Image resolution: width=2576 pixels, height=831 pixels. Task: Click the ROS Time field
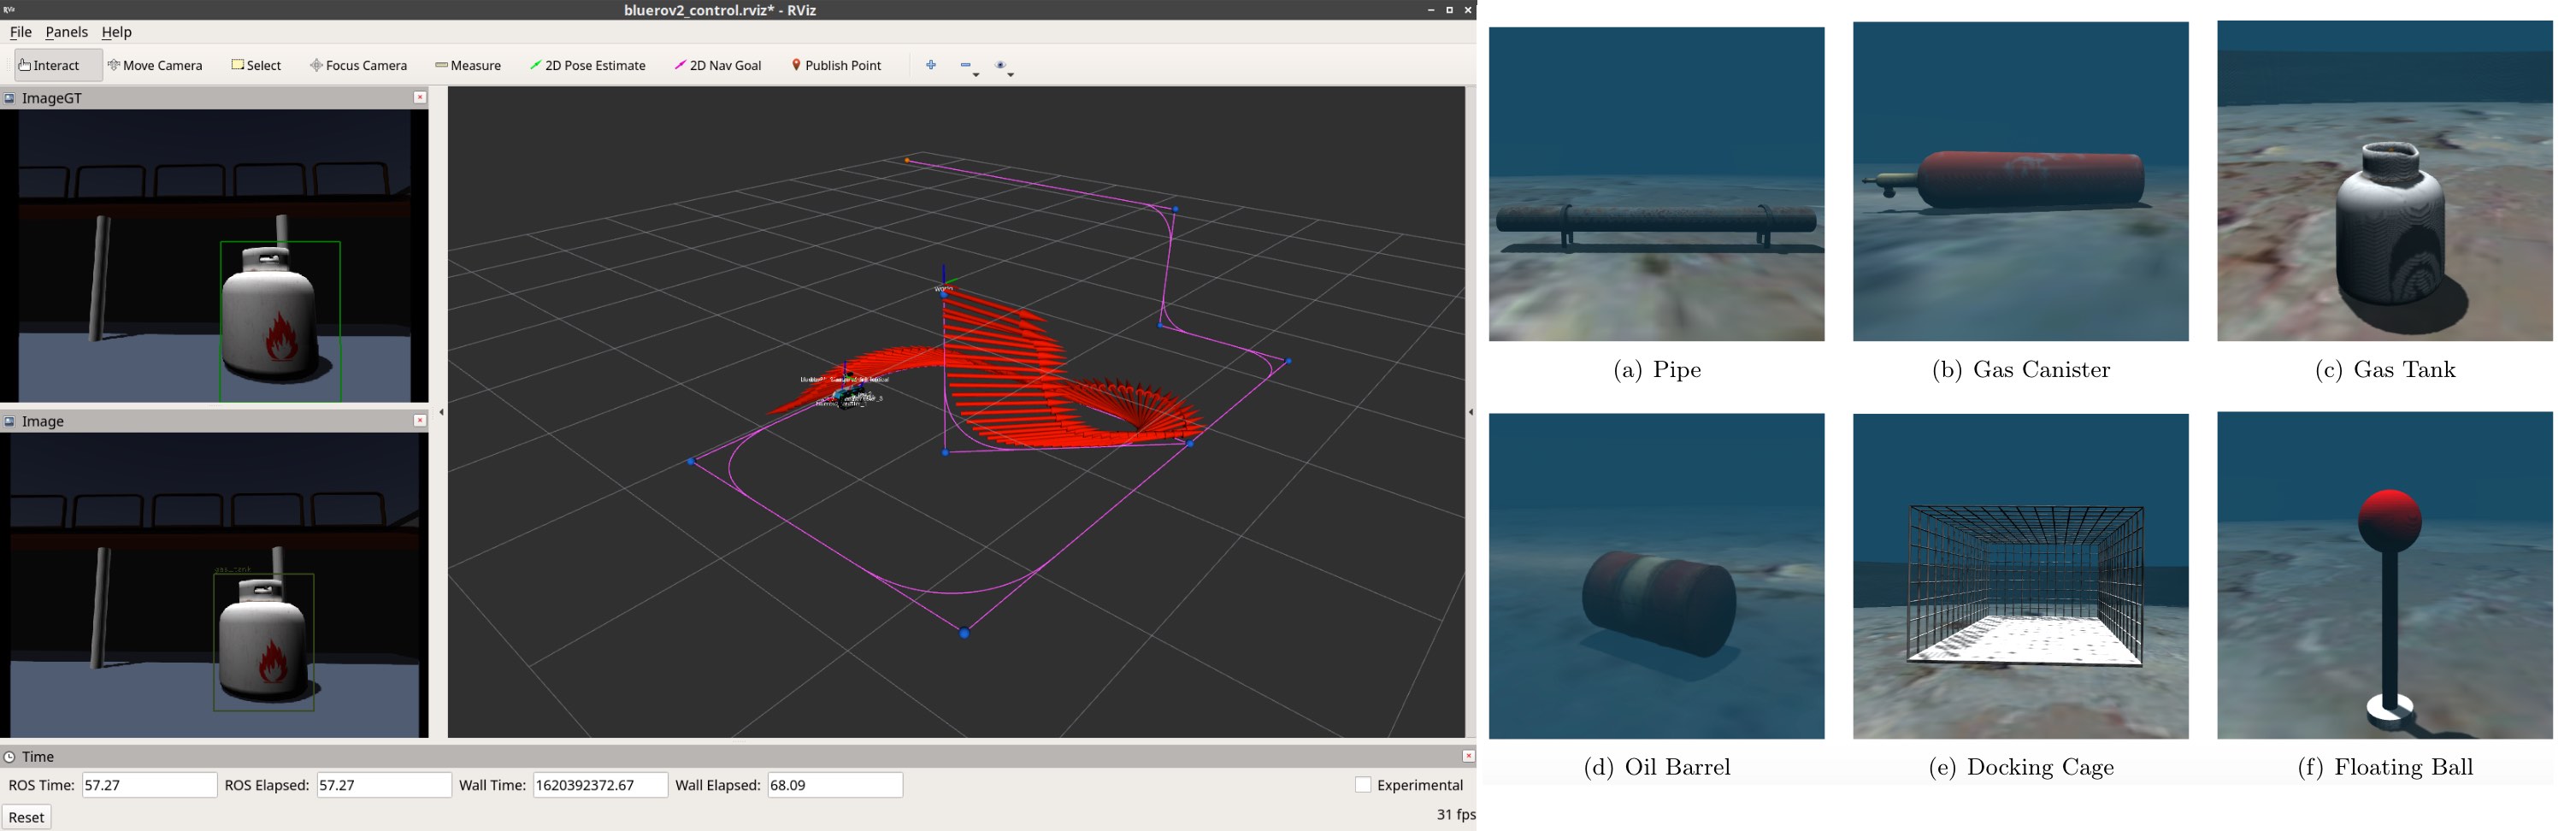tap(149, 785)
